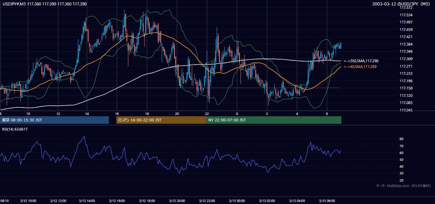
Task: Click RSI axis level 40
Action: (402, 166)
